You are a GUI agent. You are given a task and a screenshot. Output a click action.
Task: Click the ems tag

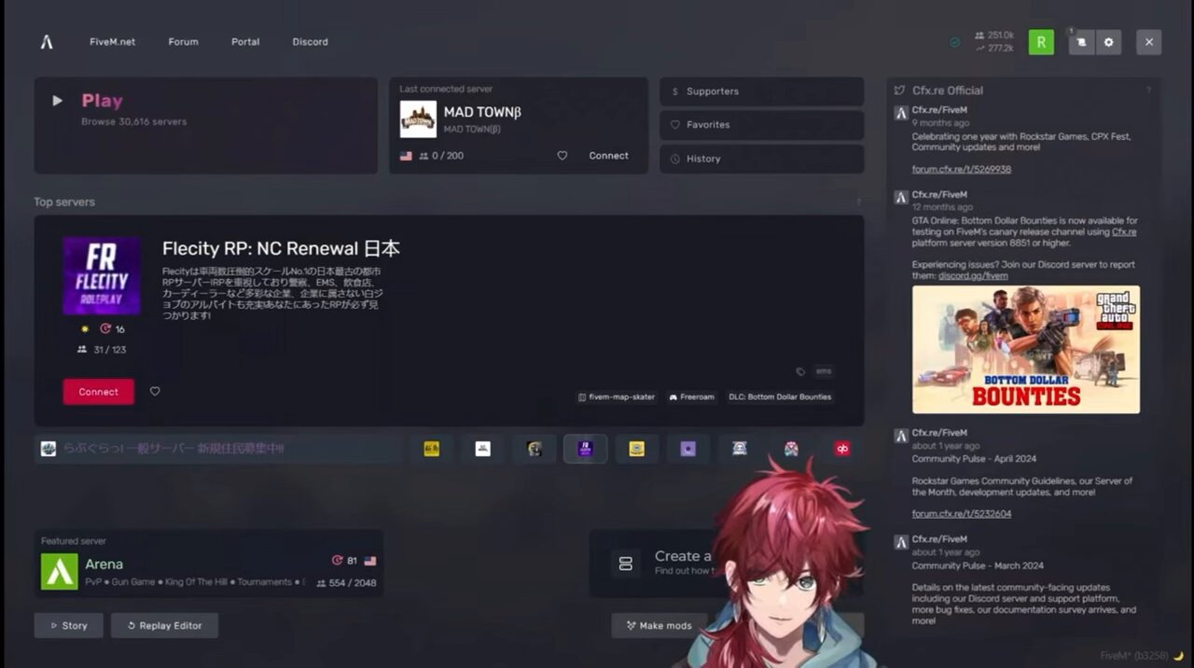(x=823, y=371)
